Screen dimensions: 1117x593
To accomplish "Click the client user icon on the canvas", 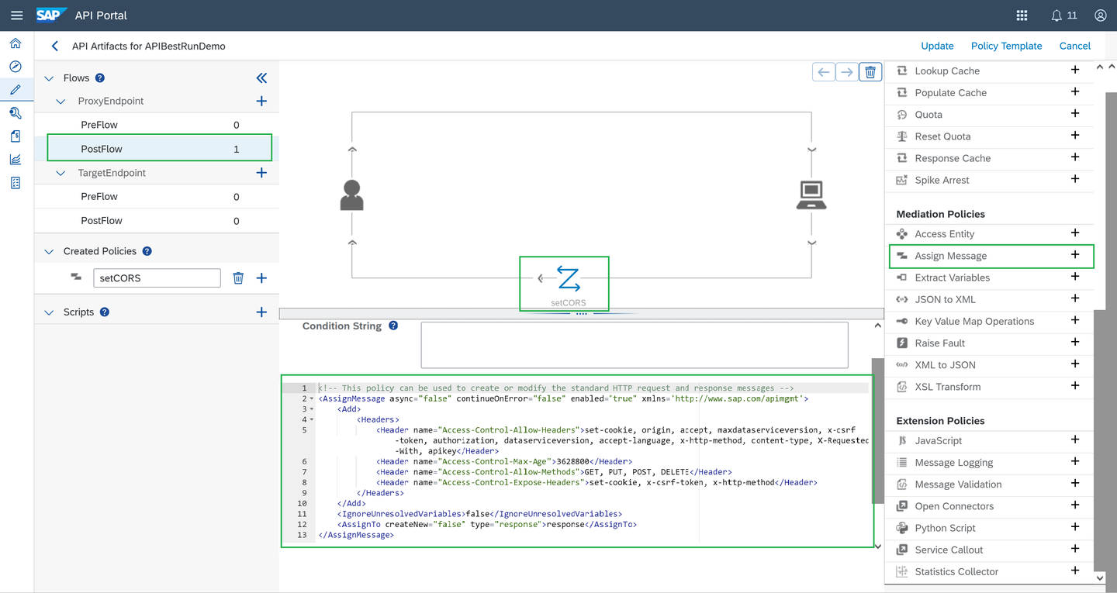I will pos(351,195).
